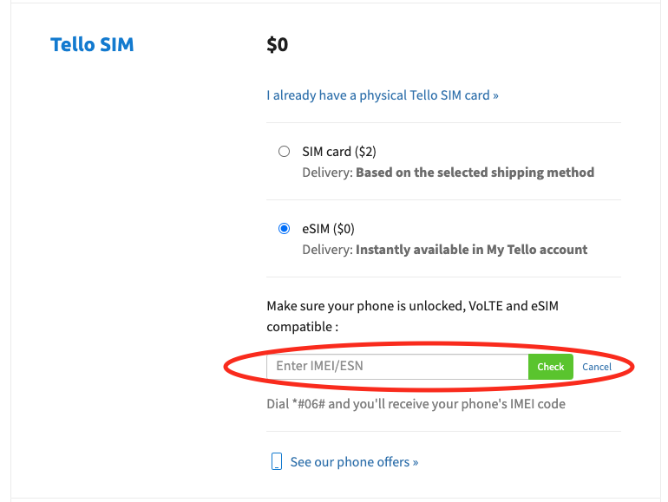Click 'Instantly available in My Tello account' text
The image size is (668, 502).
click(472, 250)
